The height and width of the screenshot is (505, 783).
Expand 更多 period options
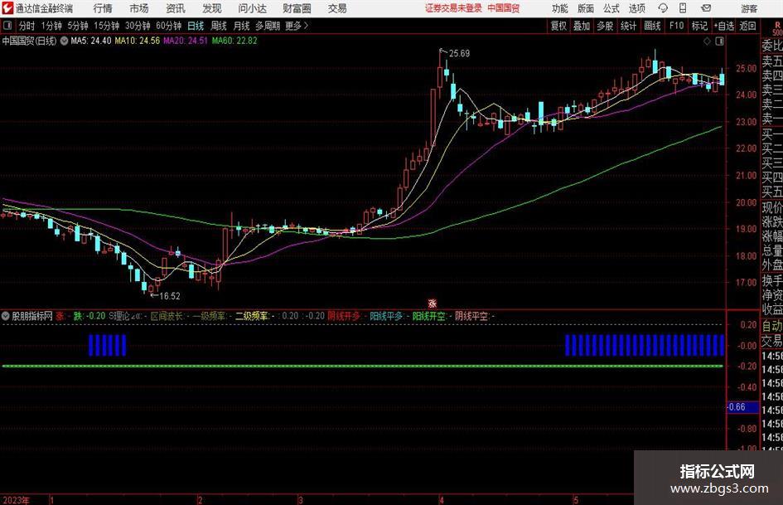[x=297, y=26]
